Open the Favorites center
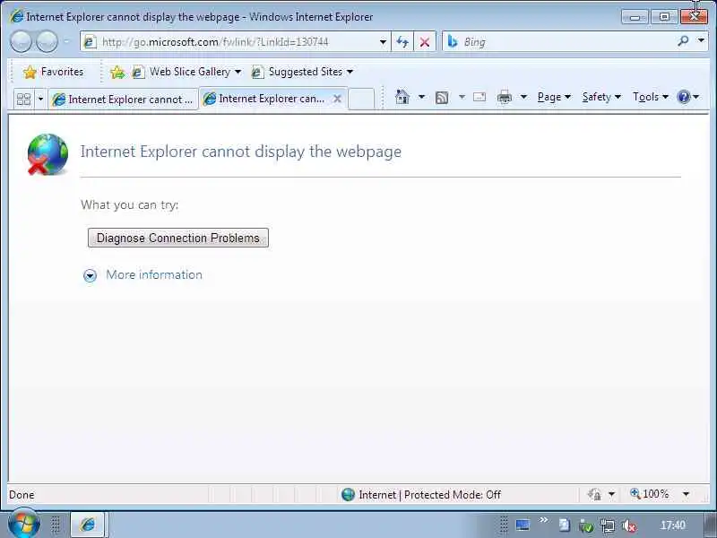The height and width of the screenshot is (538, 717). (x=53, y=72)
